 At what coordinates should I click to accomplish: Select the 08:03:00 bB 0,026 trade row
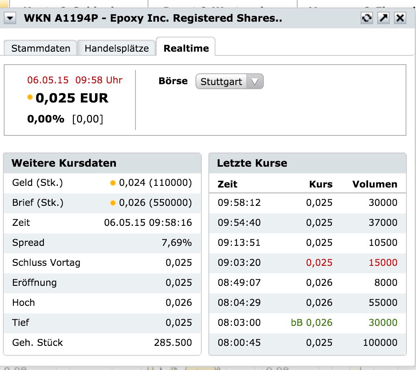[307, 322]
